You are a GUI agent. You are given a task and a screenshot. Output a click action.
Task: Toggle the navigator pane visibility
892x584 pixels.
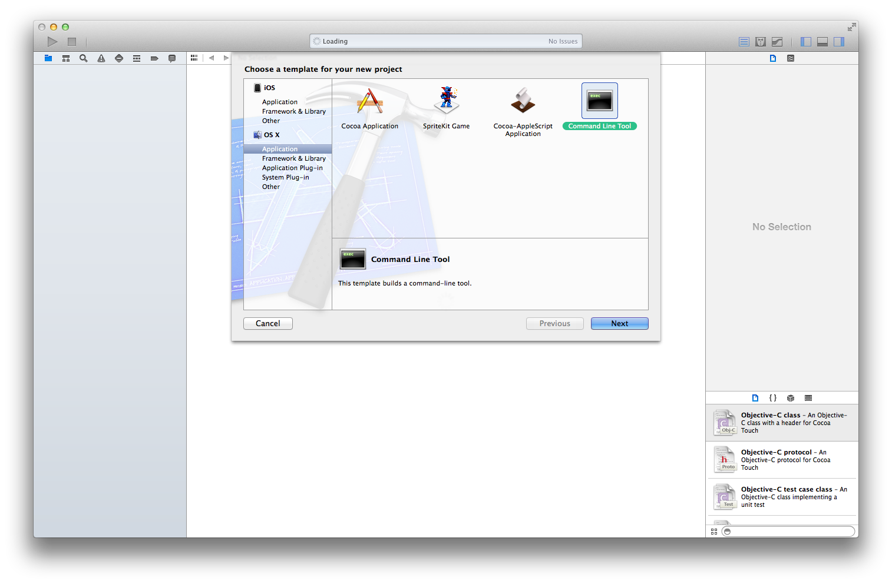(806, 42)
